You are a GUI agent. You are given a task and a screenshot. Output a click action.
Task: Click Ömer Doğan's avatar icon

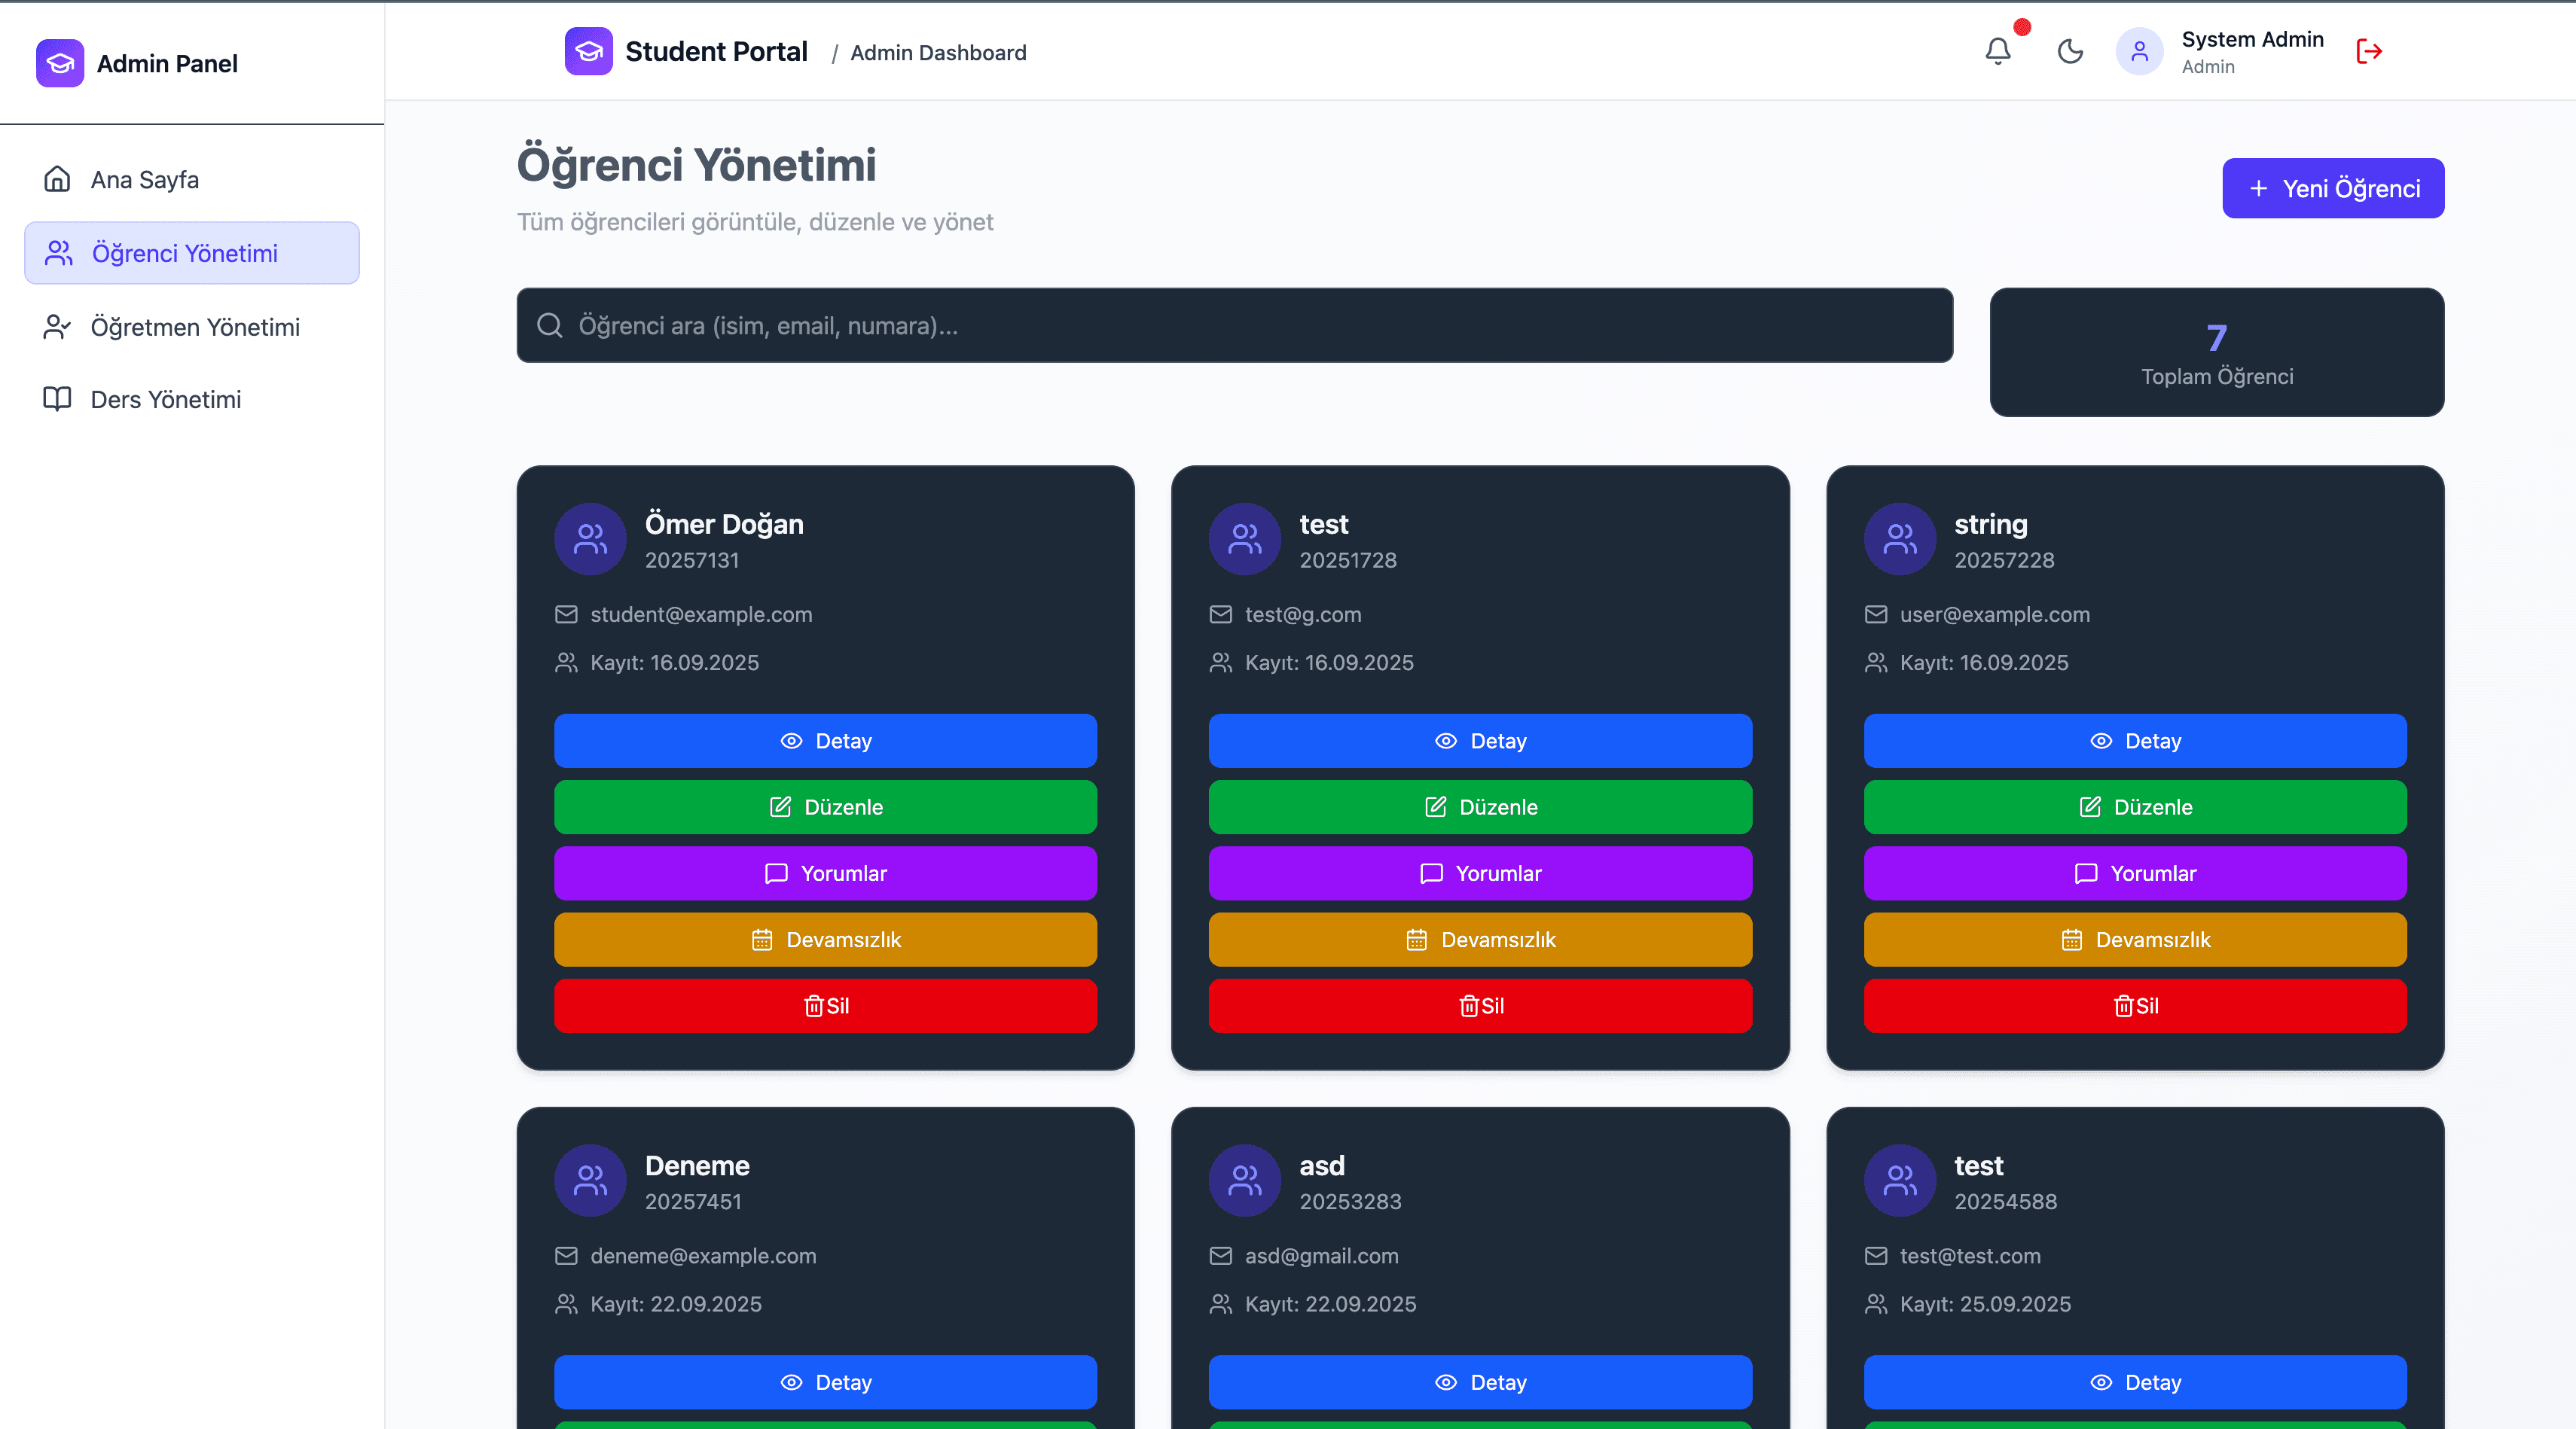pos(590,538)
